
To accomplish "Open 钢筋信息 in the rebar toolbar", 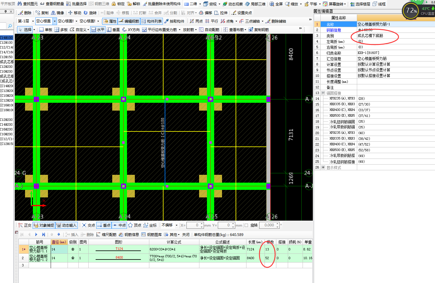I will (x=129, y=234).
